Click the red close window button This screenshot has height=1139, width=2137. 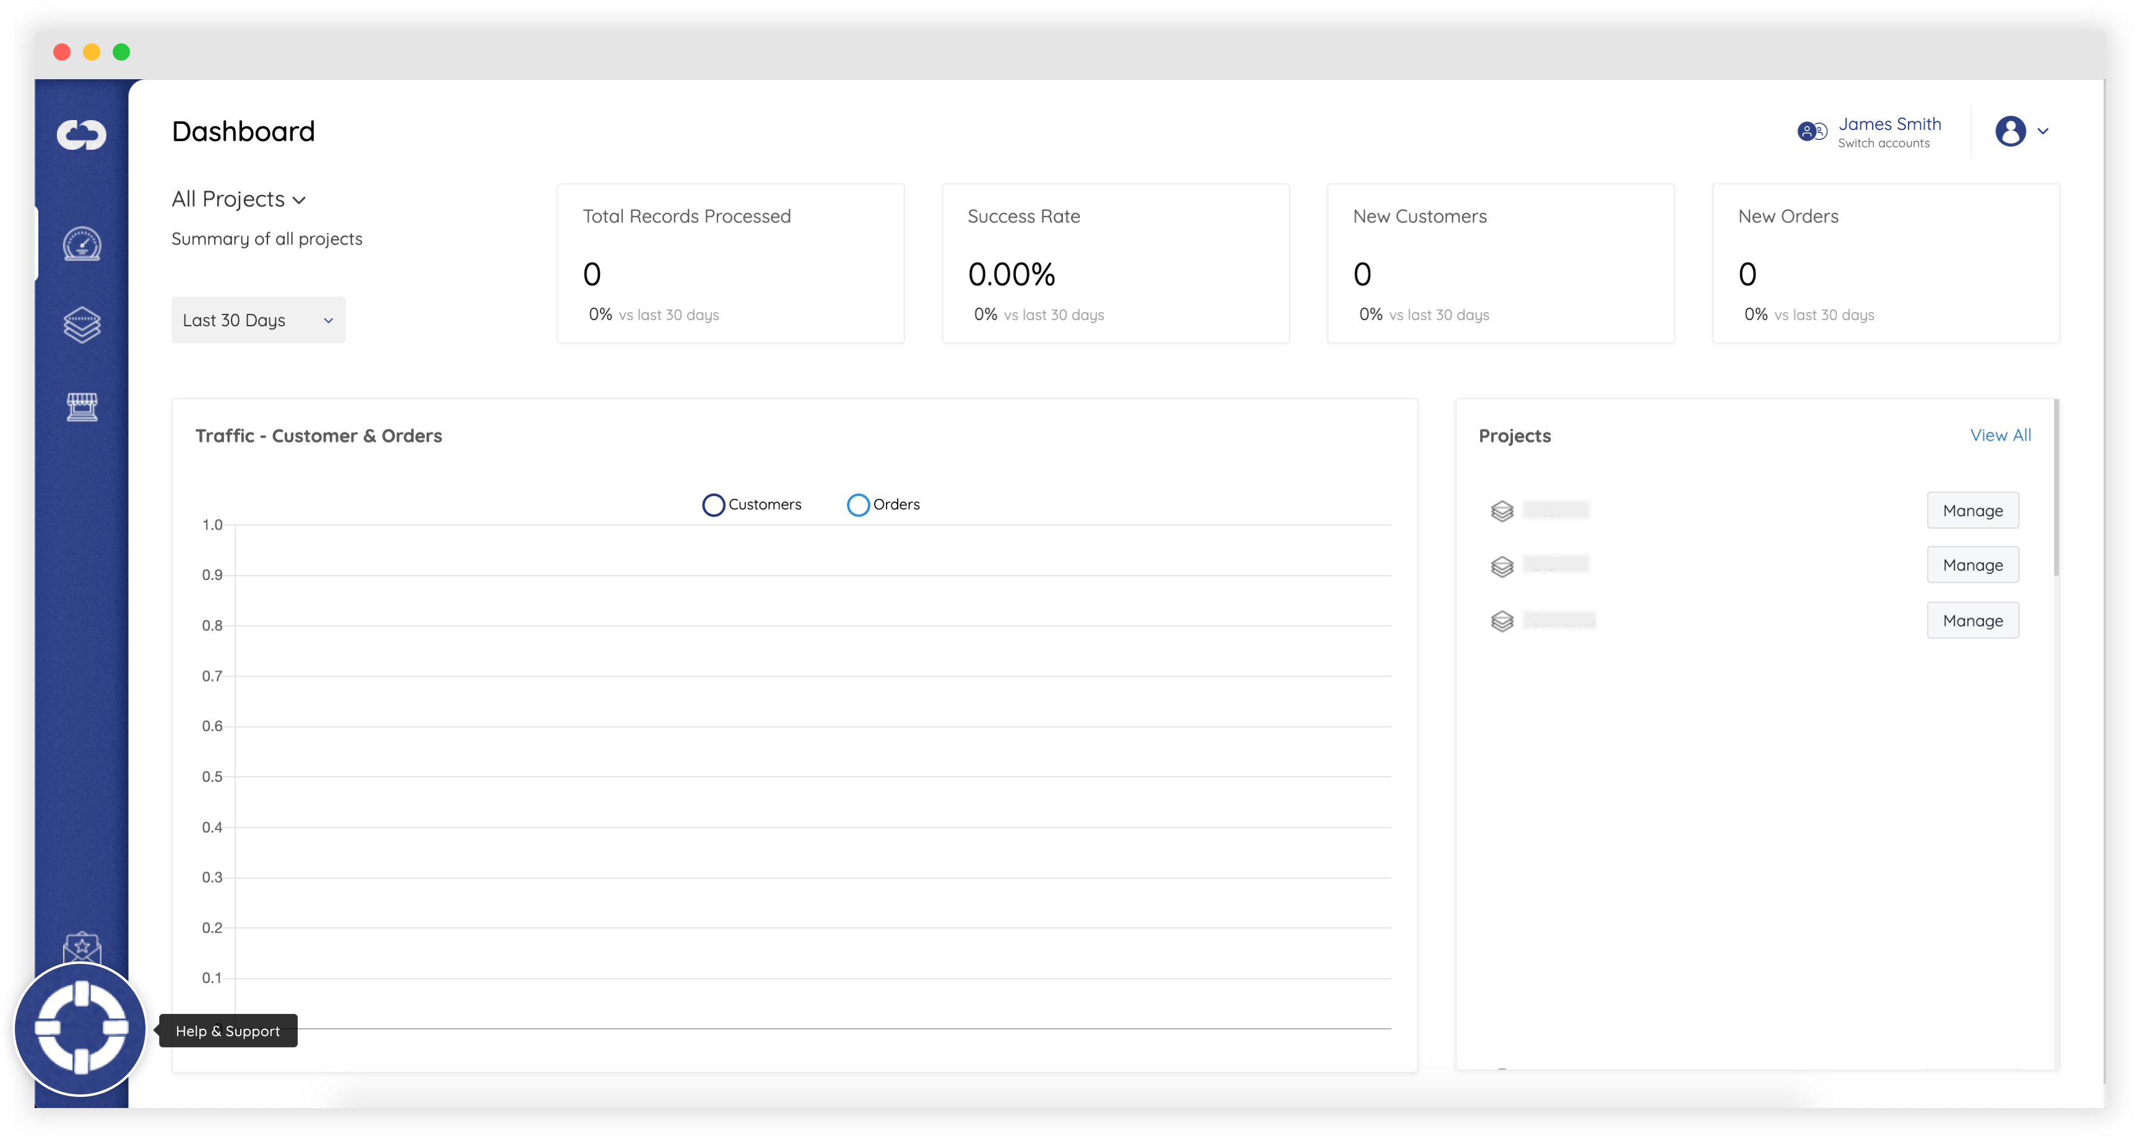61,51
